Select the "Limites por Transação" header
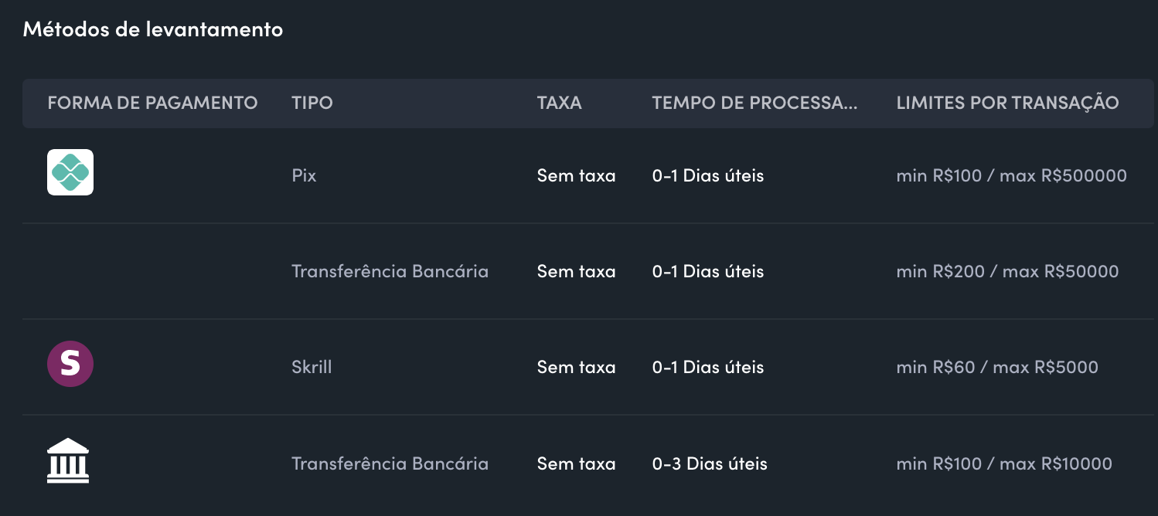 click(x=1007, y=103)
